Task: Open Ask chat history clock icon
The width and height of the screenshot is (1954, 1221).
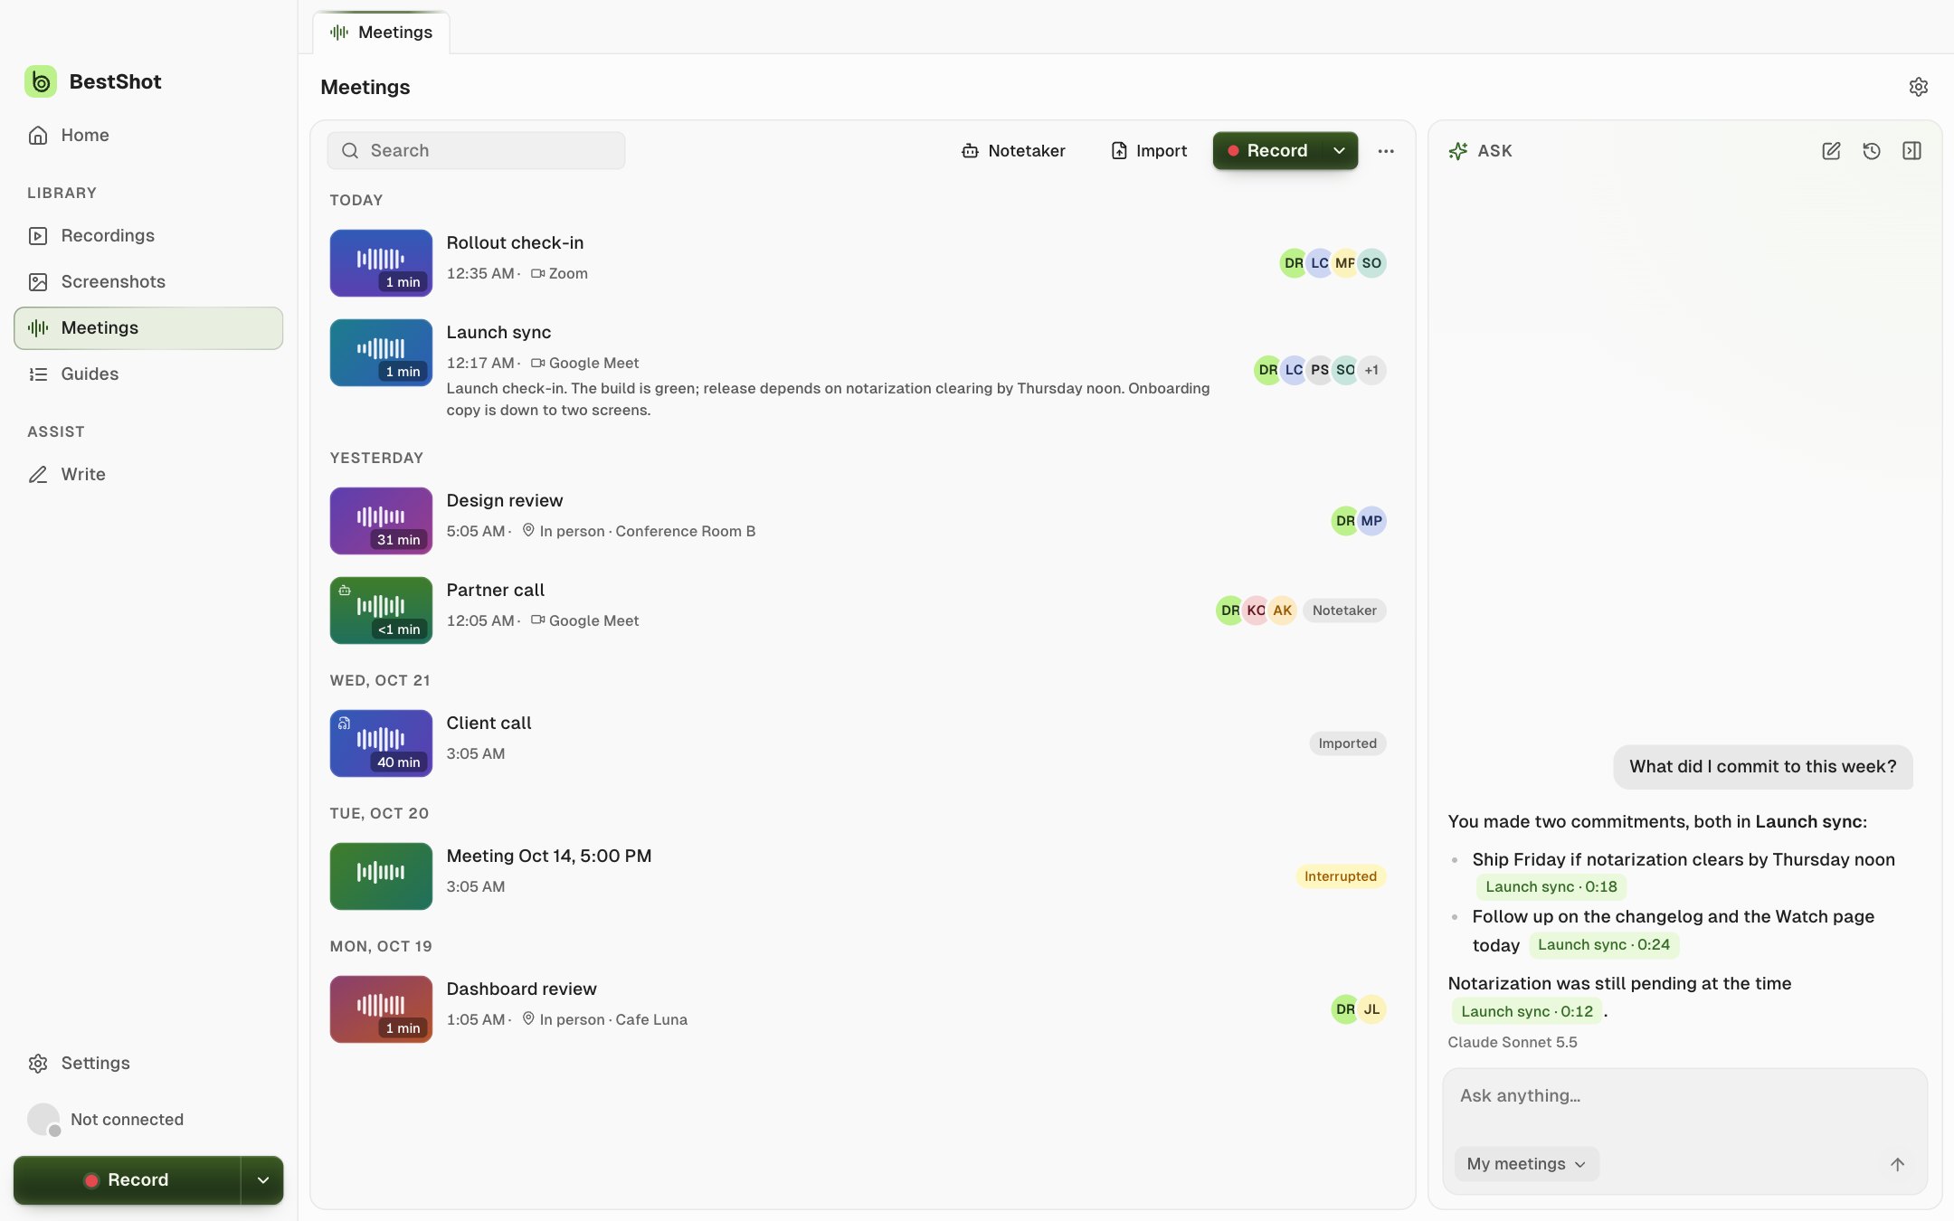Action: click(1872, 151)
